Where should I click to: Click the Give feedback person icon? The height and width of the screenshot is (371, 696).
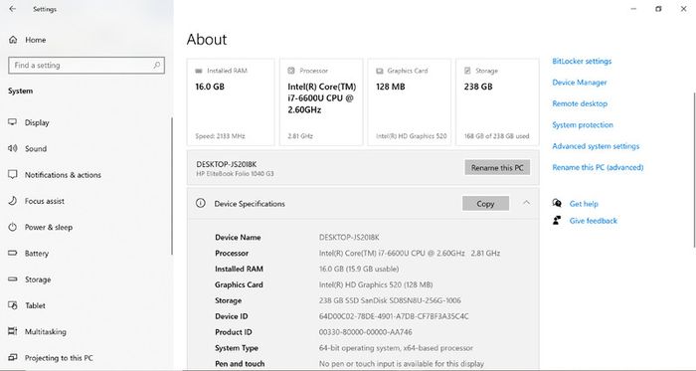coord(557,220)
